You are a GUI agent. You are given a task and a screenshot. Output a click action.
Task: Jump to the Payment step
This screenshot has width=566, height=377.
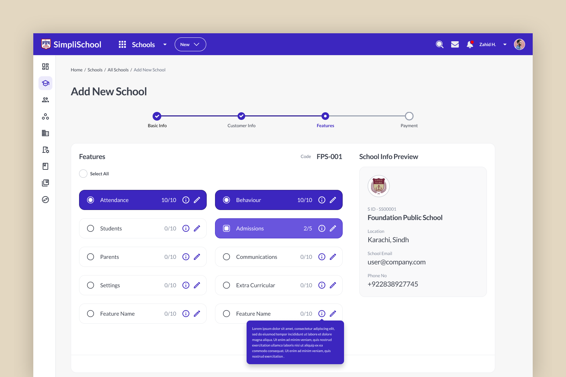409,116
